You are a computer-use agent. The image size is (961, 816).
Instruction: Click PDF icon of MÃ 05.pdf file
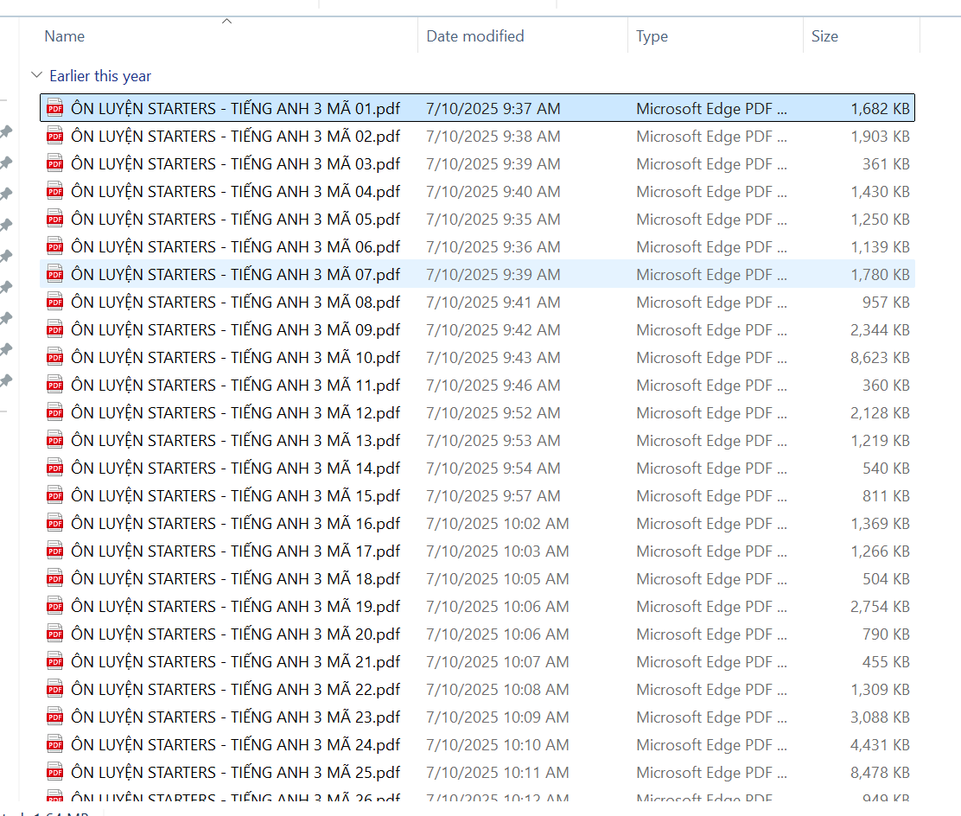coord(55,220)
